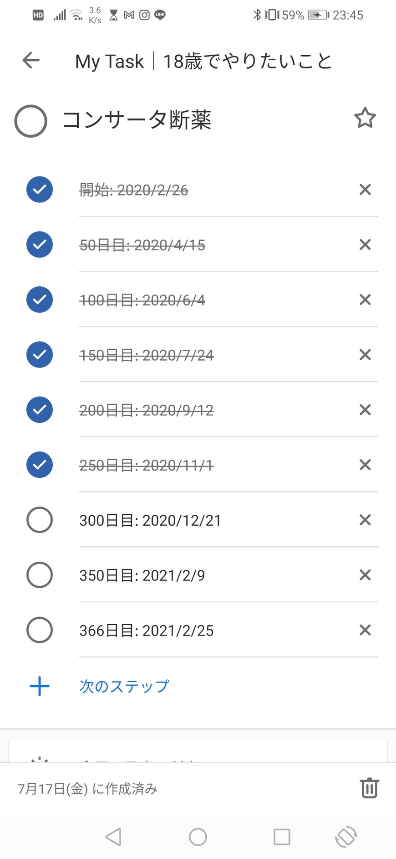The height and width of the screenshot is (859, 396).
Task: Remove the 開始: 2020/2/26 step
Action: pos(365,190)
